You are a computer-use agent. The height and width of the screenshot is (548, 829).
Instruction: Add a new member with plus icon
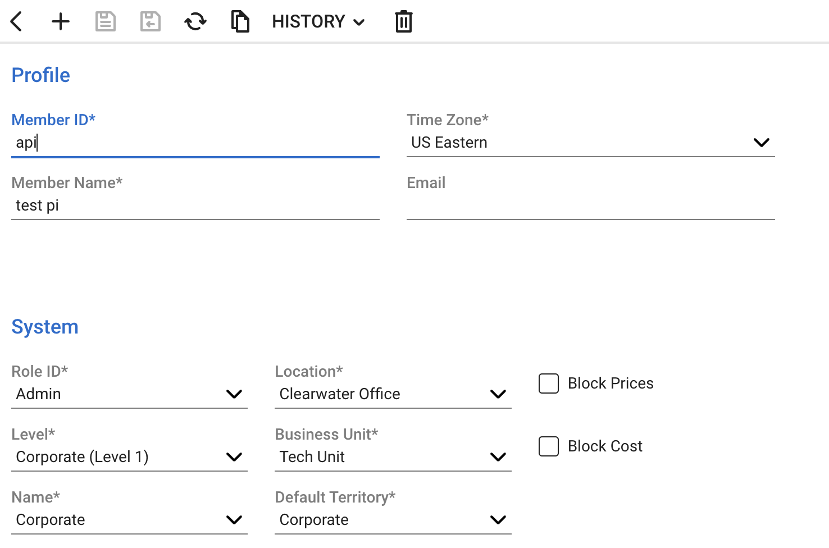tap(61, 22)
